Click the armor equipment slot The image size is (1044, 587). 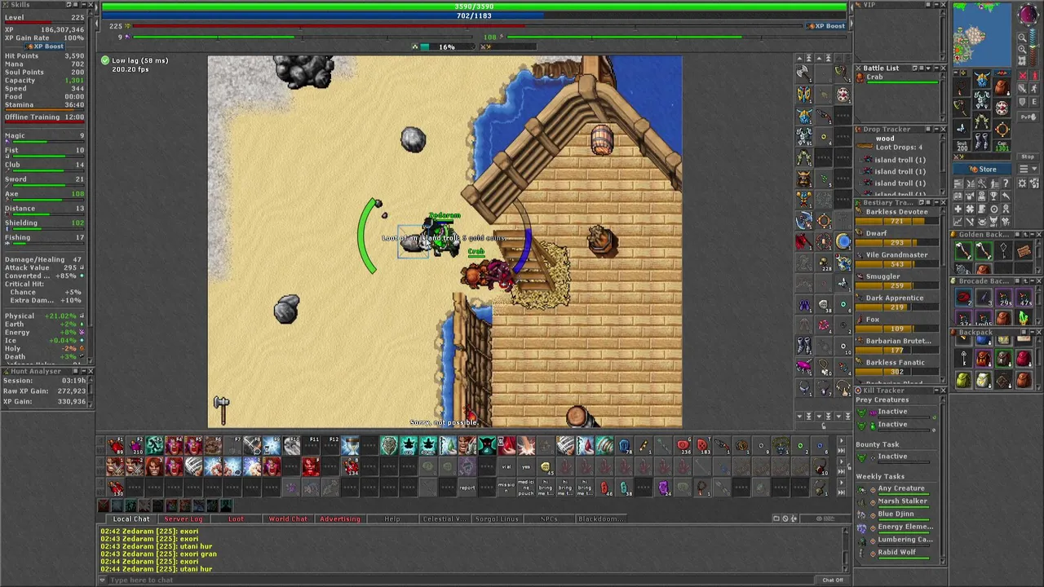pos(982,99)
